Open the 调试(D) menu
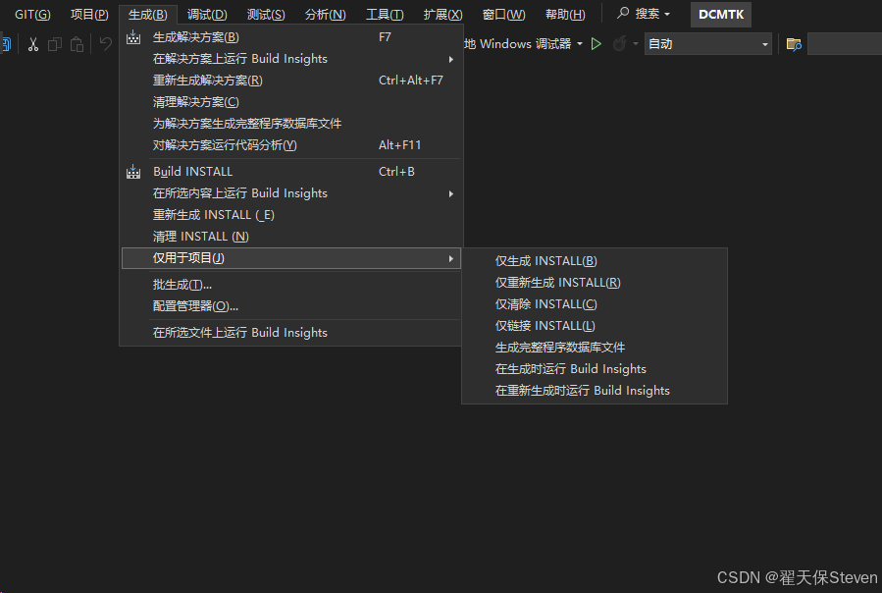Image resolution: width=882 pixels, height=593 pixels. click(207, 14)
